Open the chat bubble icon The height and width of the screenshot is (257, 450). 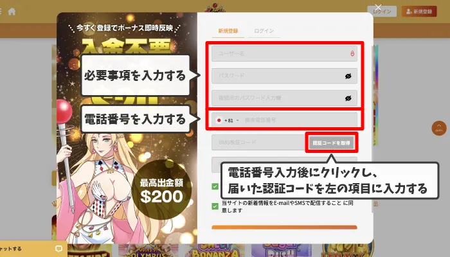(x=59, y=249)
